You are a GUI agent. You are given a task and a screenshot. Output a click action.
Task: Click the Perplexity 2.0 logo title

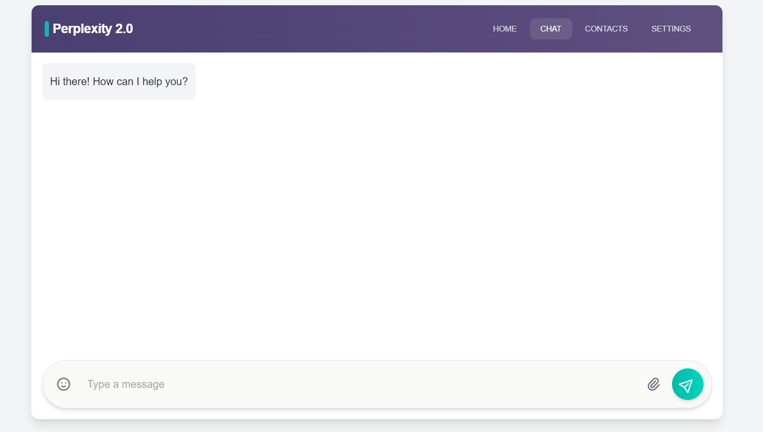coord(93,29)
